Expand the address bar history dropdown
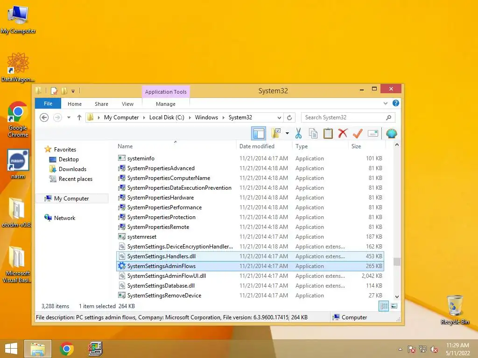Screen dimensions: 478x358 (279, 117)
